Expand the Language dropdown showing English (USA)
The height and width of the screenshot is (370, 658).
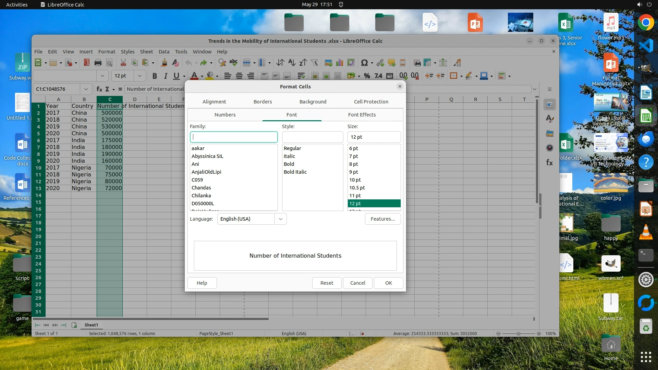(280, 219)
